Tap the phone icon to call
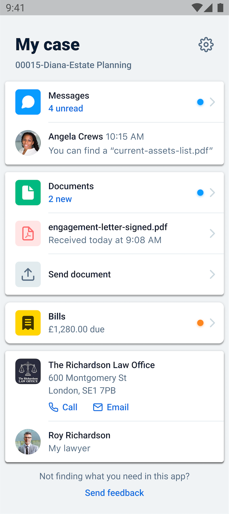Screen dimensions: 229x514 53,407
